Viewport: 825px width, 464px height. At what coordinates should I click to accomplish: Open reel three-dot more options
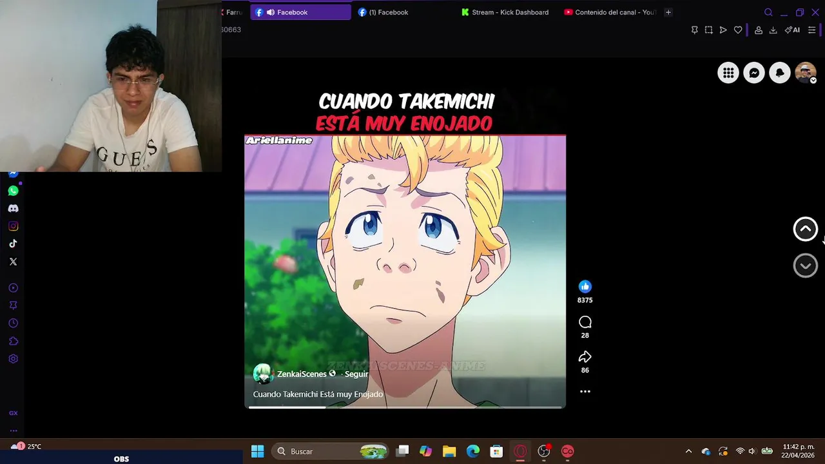click(585, 391)
